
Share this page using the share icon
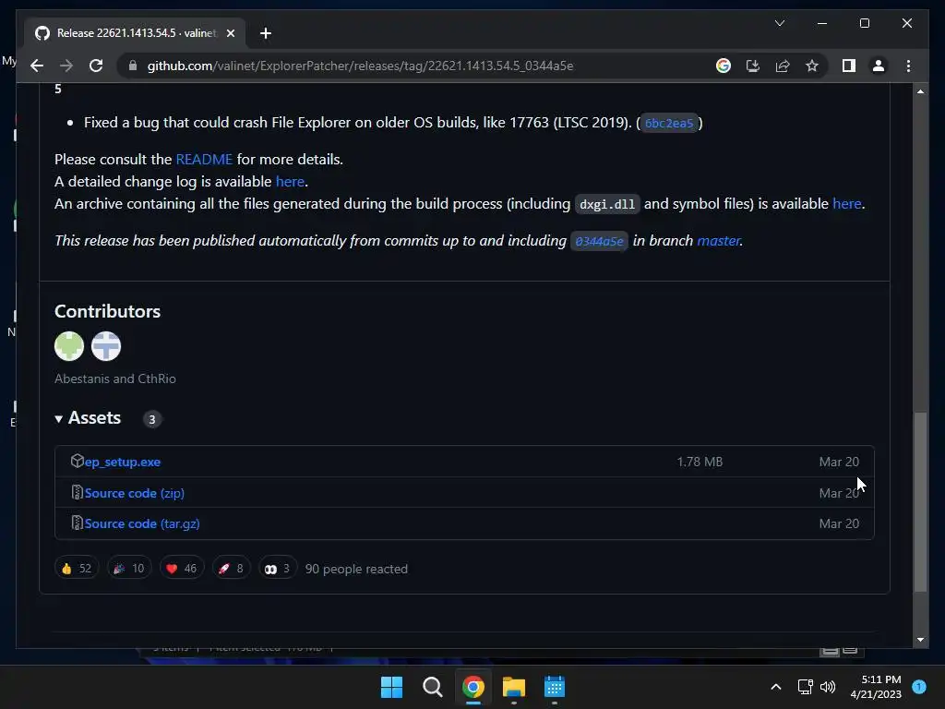click(x=783, y=66)
